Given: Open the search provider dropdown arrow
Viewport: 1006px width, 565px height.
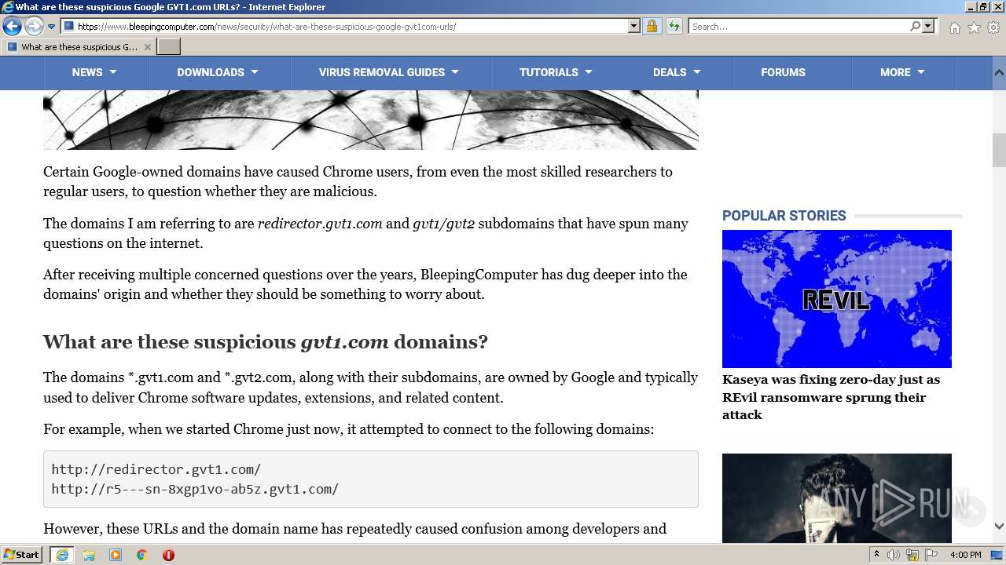Looking at the screenshot, I should (928, 27).
